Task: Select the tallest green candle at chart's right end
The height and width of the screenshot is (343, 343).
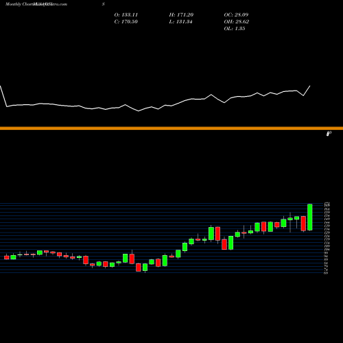Action: click(310, 217)
